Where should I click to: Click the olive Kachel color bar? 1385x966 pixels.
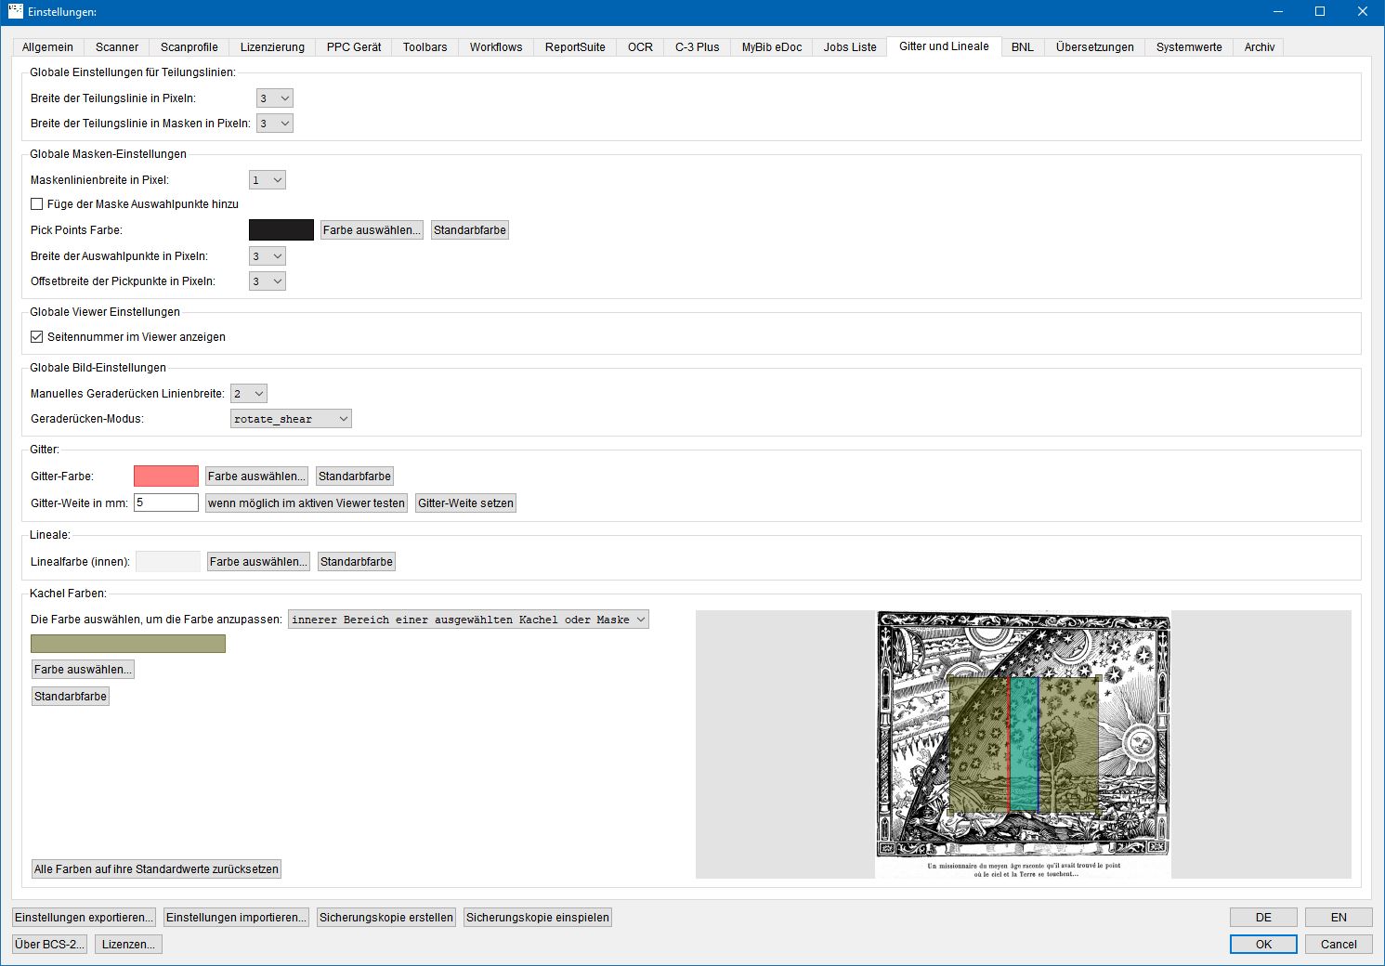(128, 644)
